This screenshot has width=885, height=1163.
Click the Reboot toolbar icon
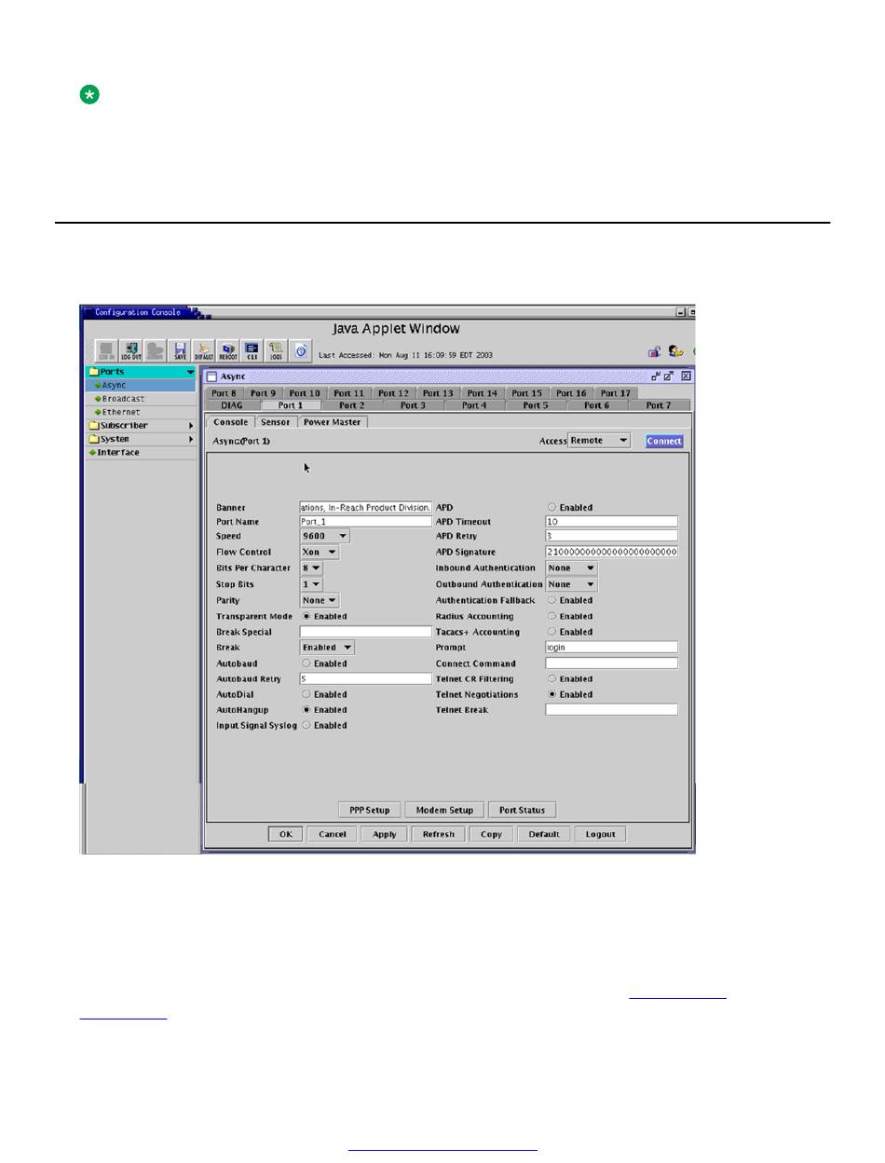point(228,350)
